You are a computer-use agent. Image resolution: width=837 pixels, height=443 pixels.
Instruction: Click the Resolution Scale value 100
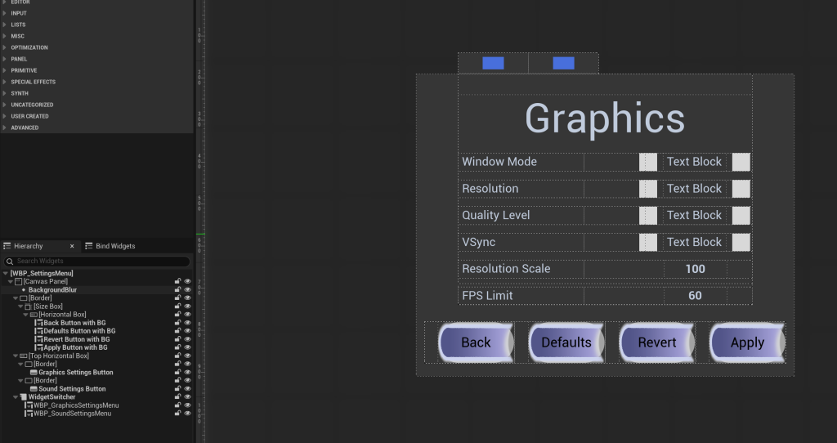pos(695,269)
